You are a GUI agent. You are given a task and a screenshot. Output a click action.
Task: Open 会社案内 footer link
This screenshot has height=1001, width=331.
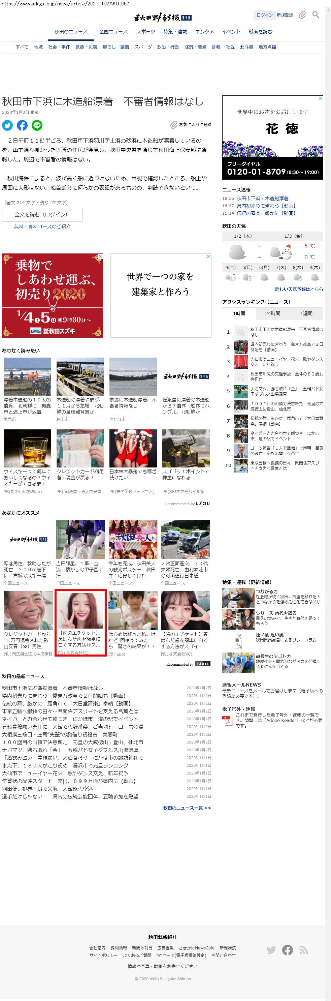click(97, 948)
